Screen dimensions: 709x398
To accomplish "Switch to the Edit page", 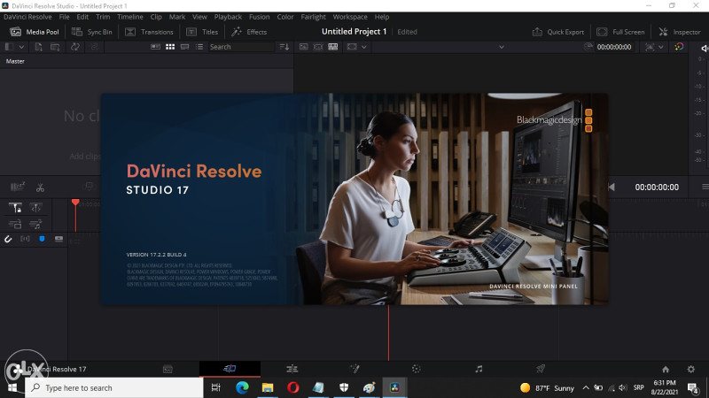I will click(292, 369).
